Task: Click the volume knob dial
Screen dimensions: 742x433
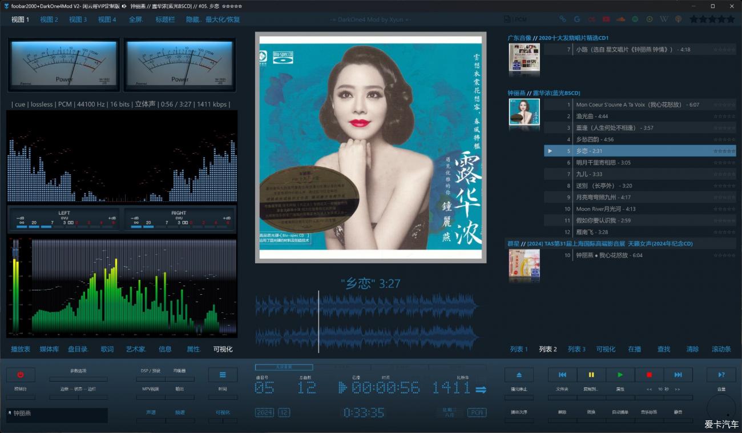Action: [721, 408]
